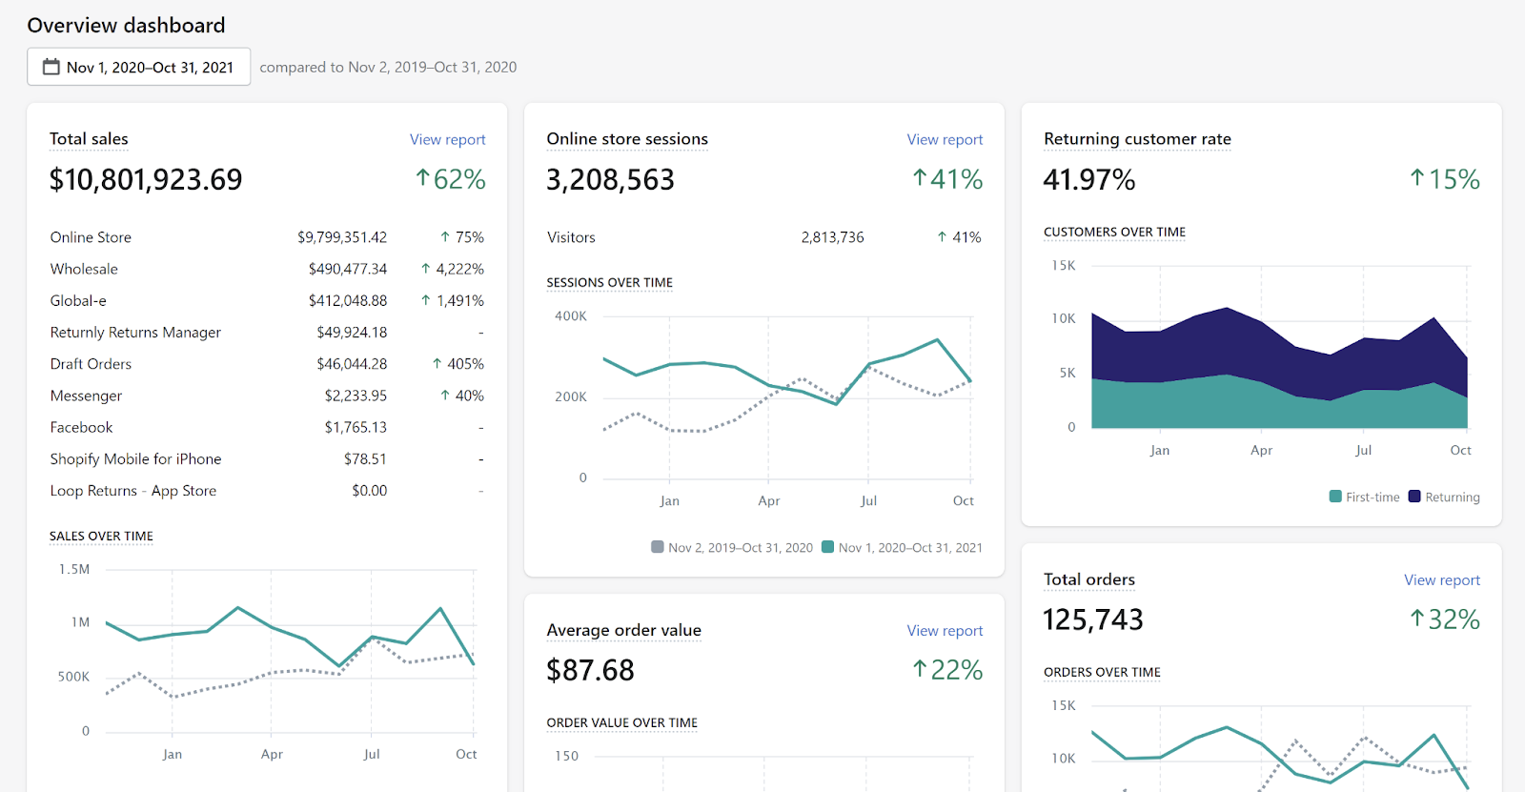Image resolution: width=1525 pixels, height=792 pixels.
Task: Click the 62% increase indicator for Total sales
Action: [x=451, y=179]
